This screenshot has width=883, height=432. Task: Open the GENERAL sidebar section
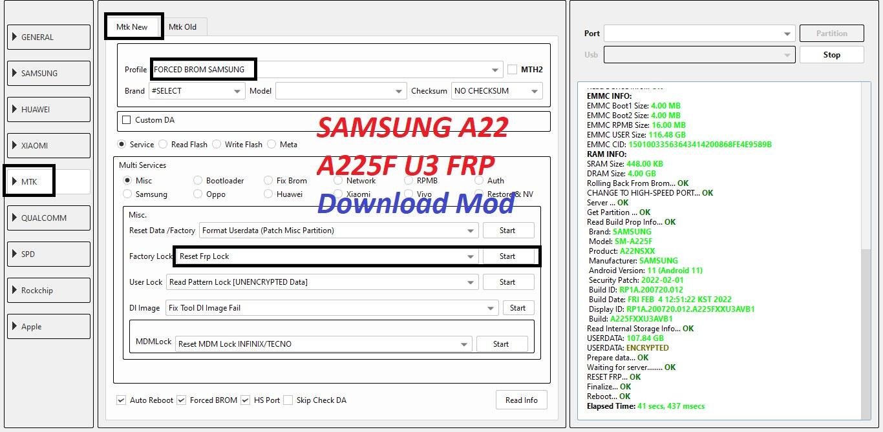(x=48, y=37)
